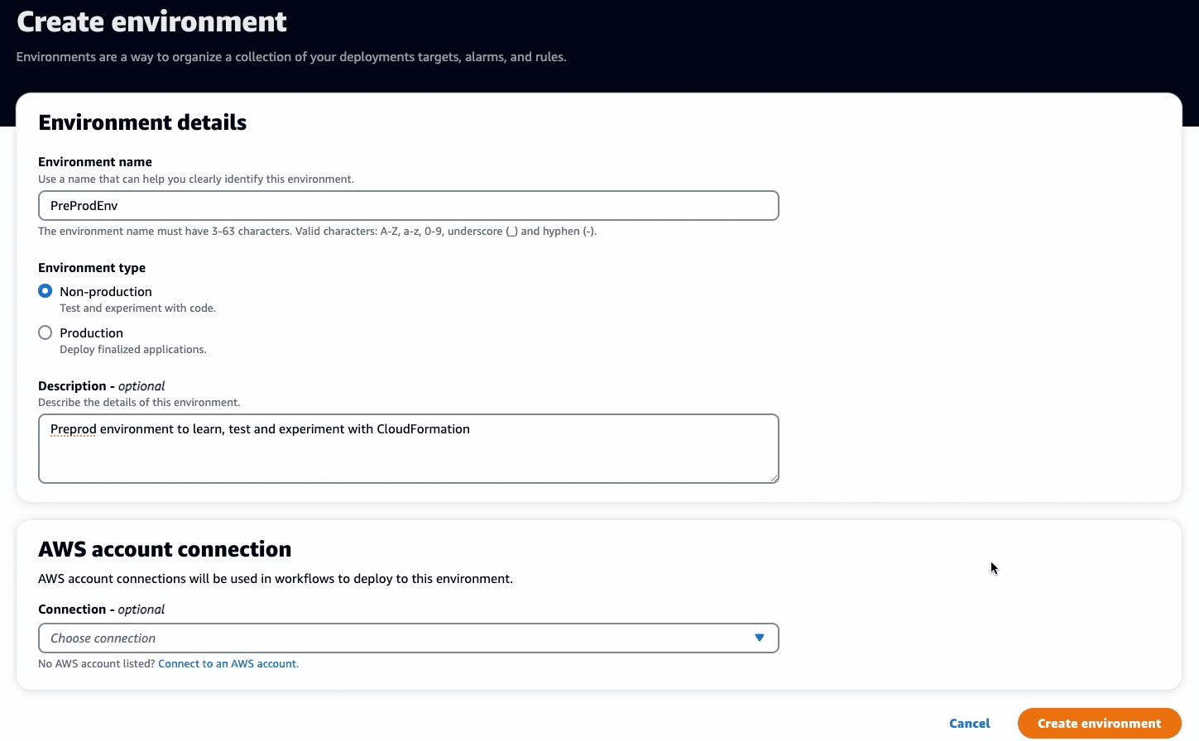Screen dimensions: 1199x741
Task: Click the Cancel button
Action: 970,724
